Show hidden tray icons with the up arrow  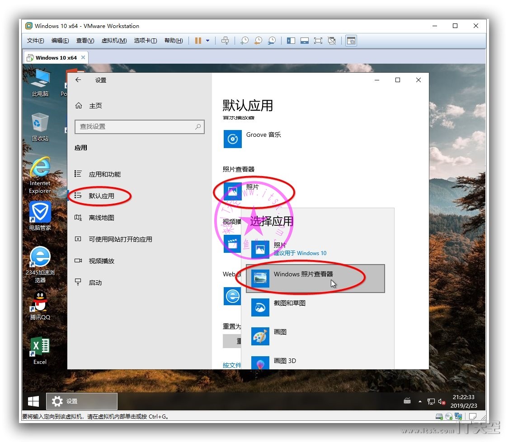click(420, 401)
